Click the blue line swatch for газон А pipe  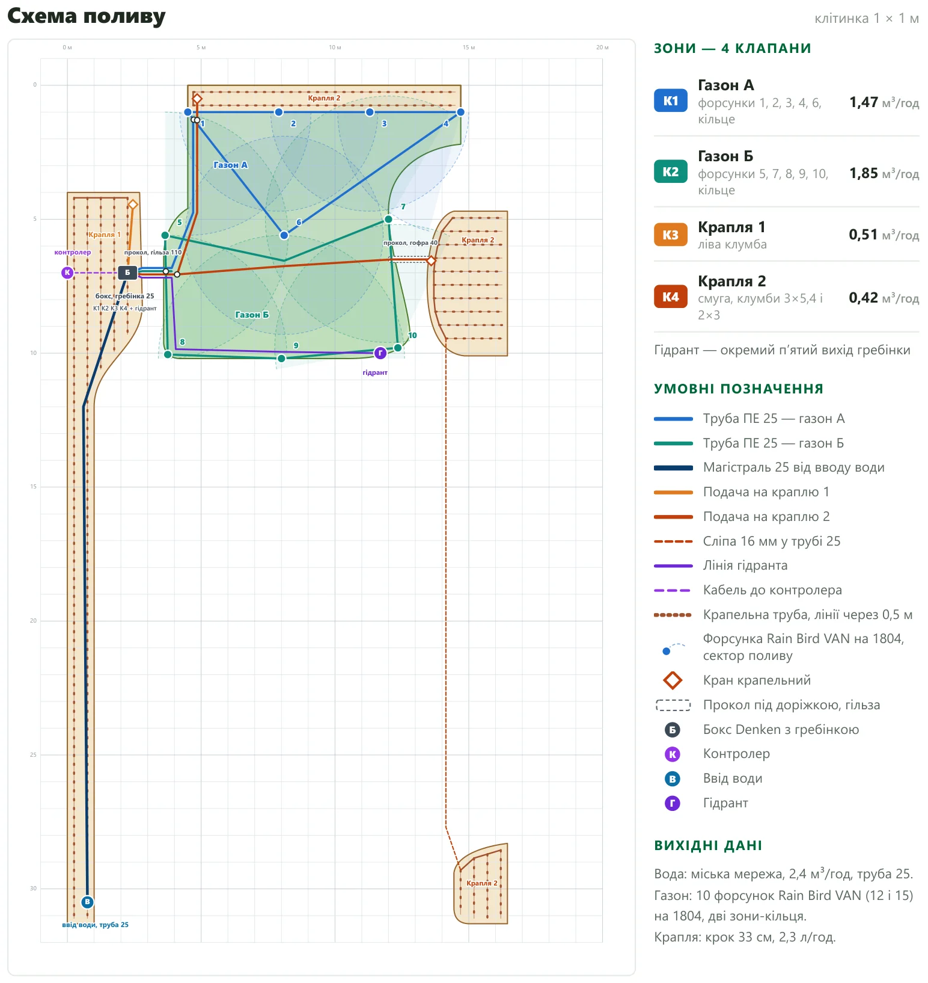click(673, 419)
